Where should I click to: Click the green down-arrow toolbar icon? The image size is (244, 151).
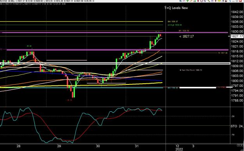point(187,1)
